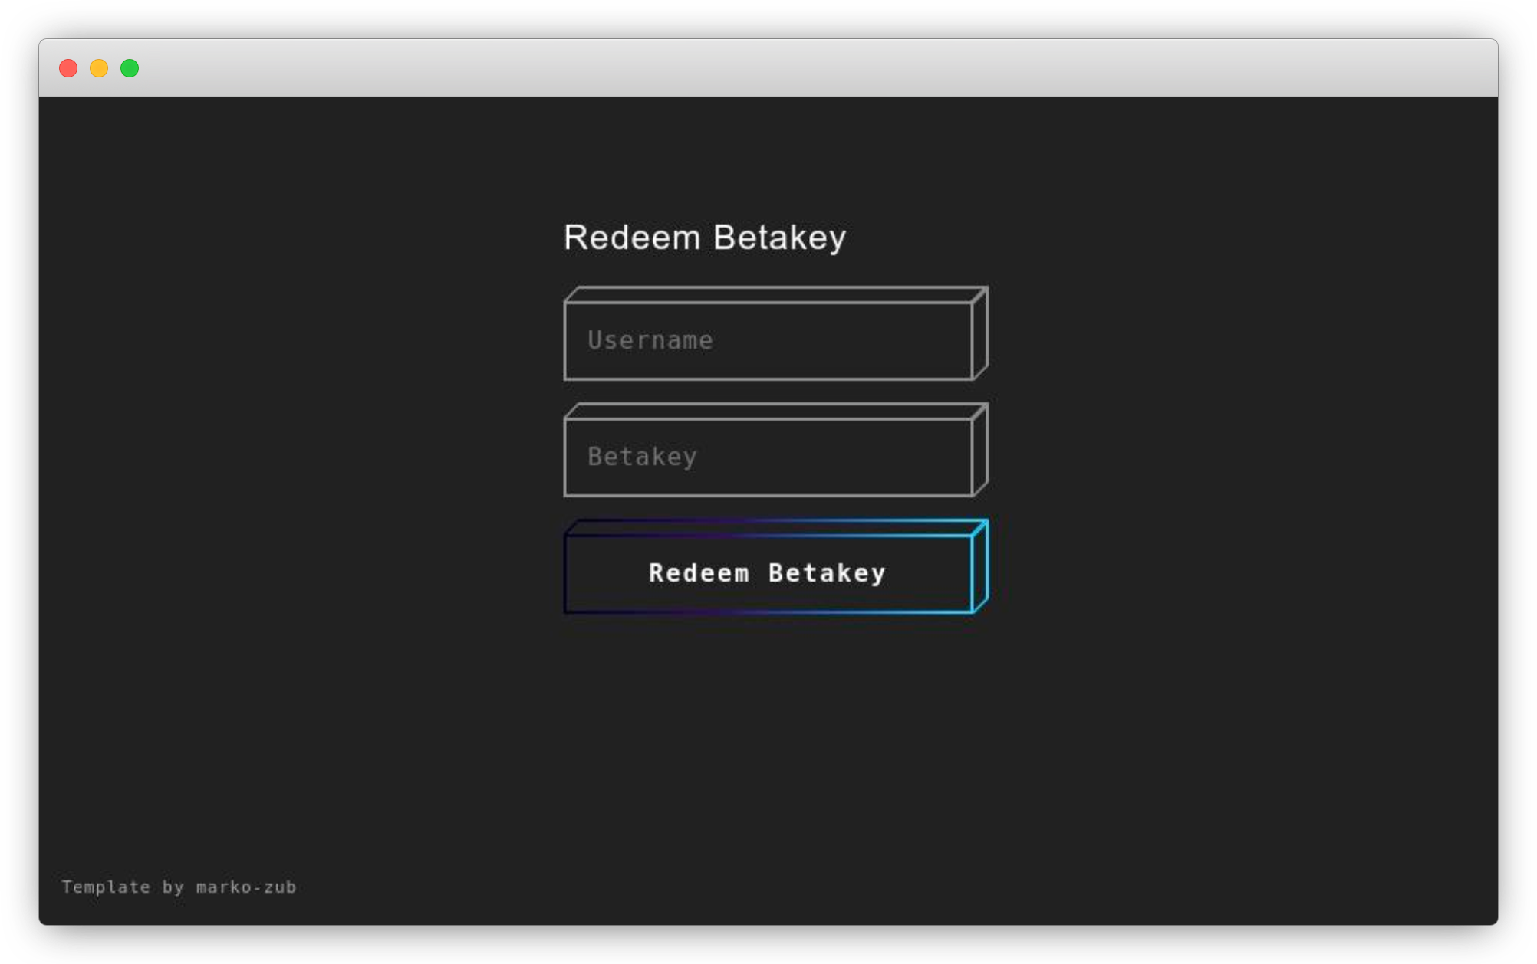Click the word Redeem in the heading
The width and height of the screenshot is (1537, 964).
632,238
